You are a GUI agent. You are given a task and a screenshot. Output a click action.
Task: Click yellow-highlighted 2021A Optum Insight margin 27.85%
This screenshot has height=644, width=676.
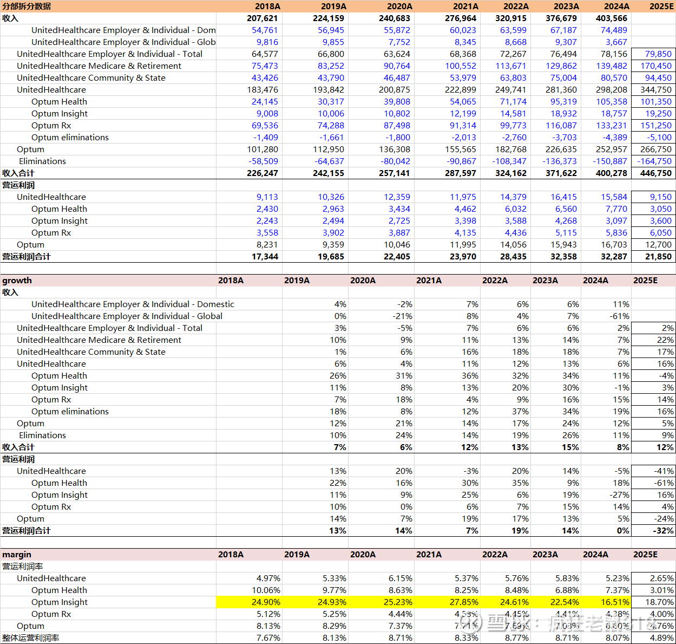coord(462,602)
